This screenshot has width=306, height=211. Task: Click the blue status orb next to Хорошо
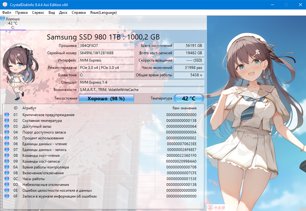point(2,18)
